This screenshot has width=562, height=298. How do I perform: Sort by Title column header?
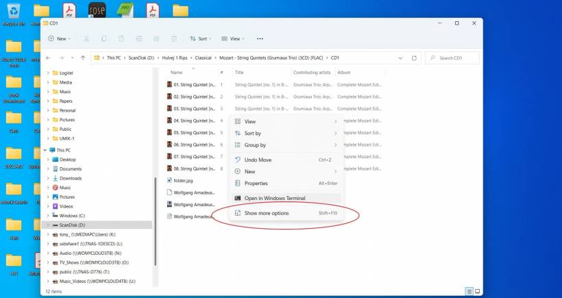[x=239, y=73]
